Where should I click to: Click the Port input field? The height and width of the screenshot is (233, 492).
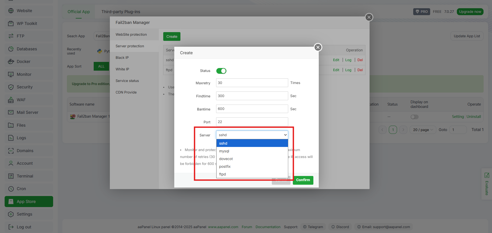point(252,122)
